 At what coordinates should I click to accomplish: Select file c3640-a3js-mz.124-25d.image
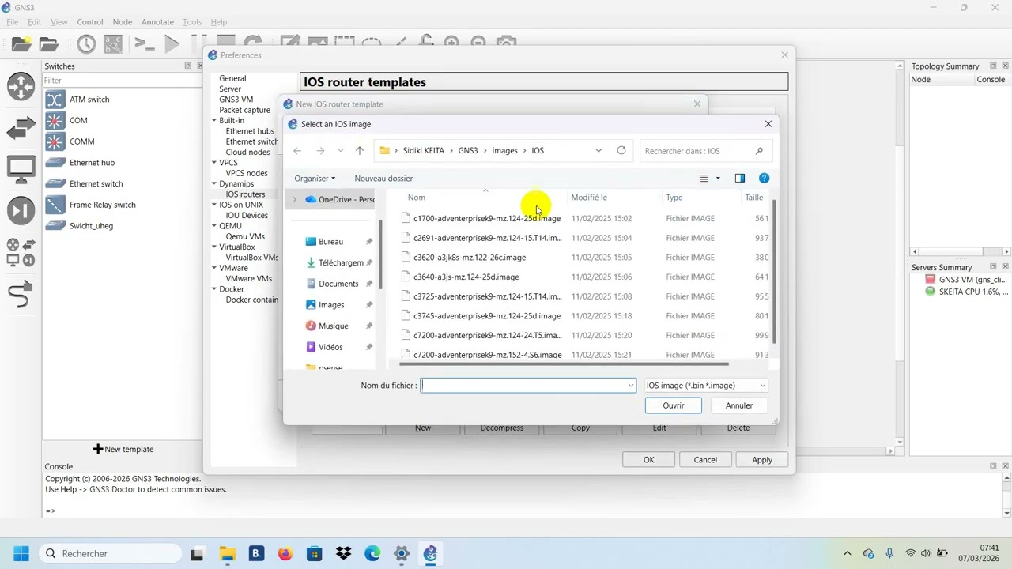point(466,277)
